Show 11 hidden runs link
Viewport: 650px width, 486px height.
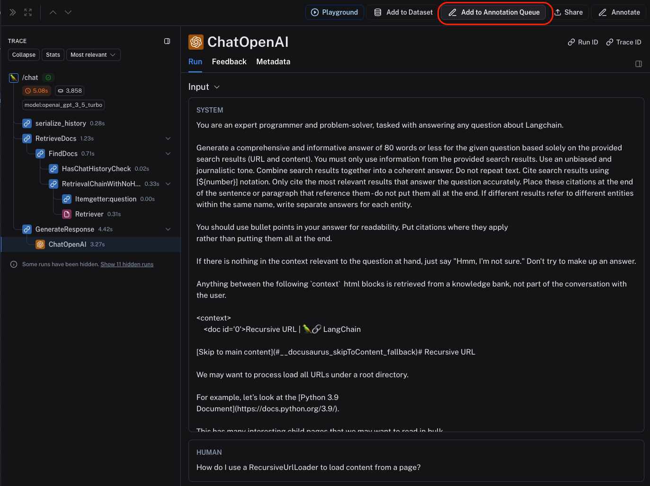[x=127, y=264]
